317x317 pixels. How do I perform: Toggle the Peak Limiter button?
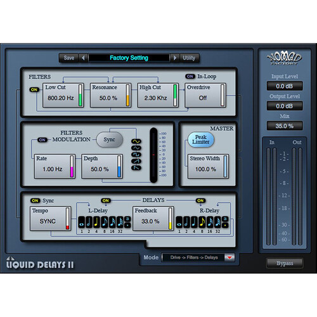pos(201,139)
